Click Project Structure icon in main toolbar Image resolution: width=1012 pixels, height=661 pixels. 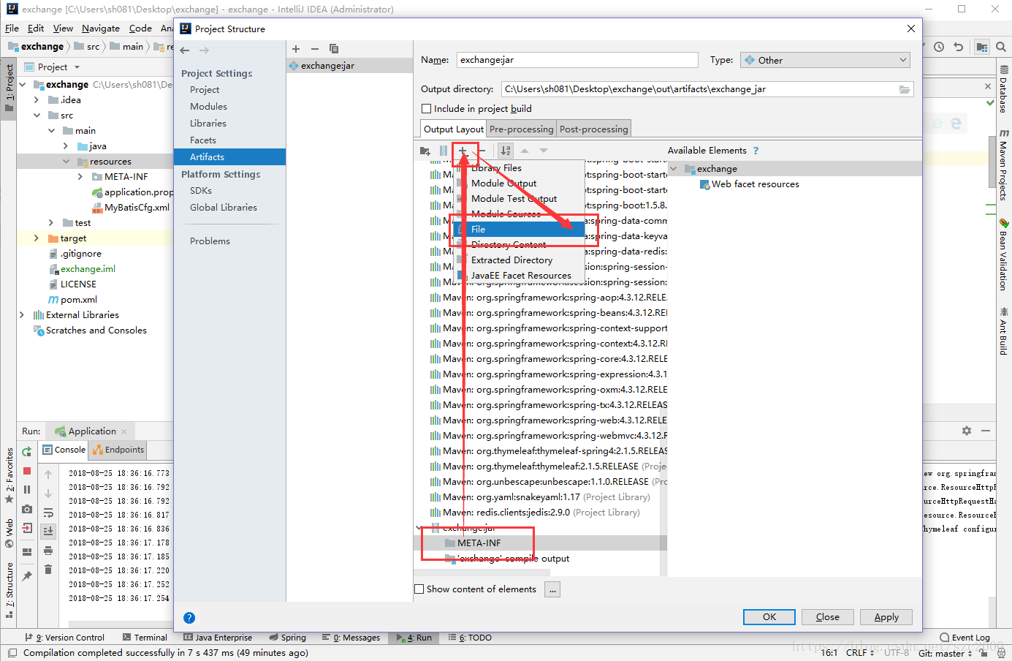982,47
